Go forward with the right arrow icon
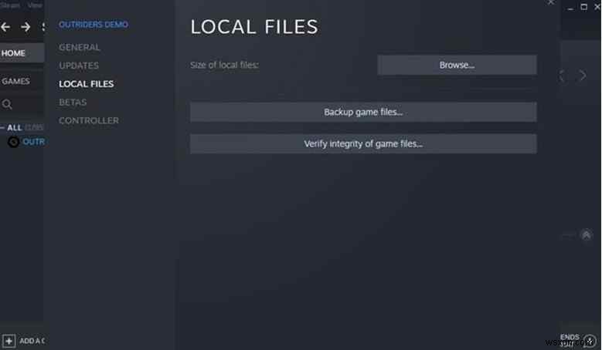Screen dimensions: 602x350 (26, 27)
